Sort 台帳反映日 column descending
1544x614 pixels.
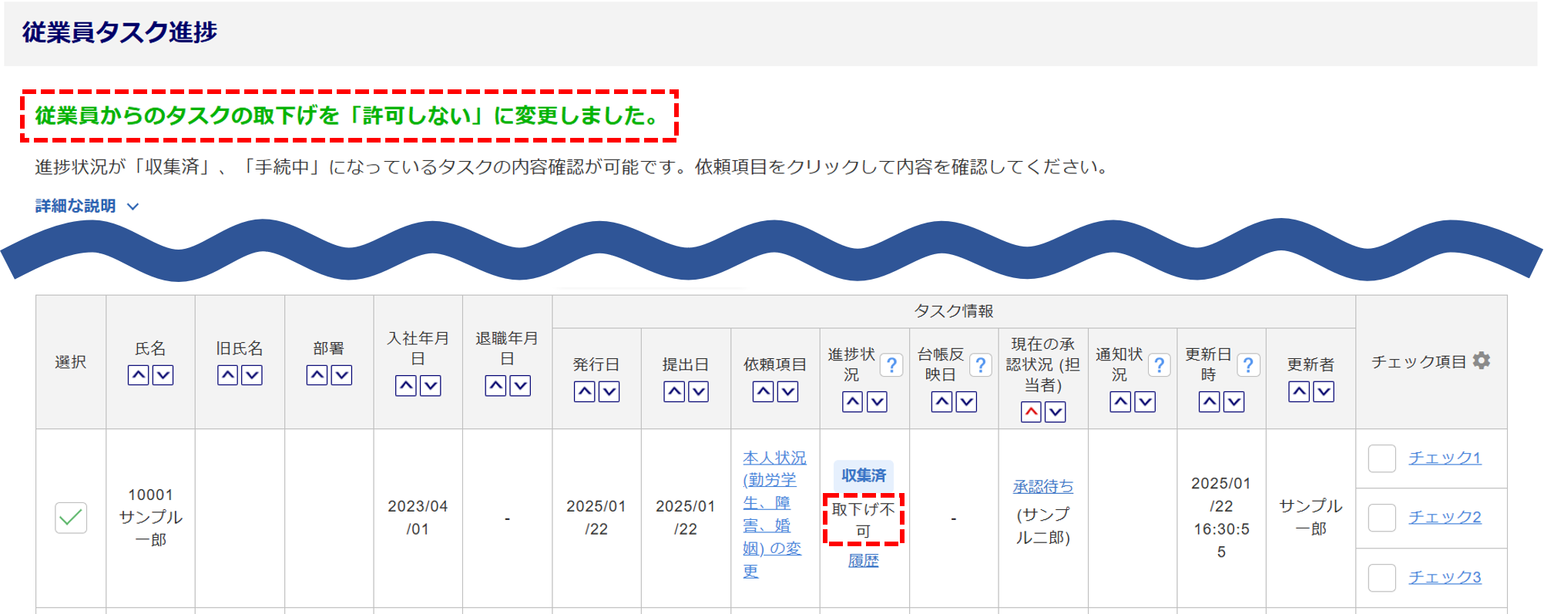(967, 402)
